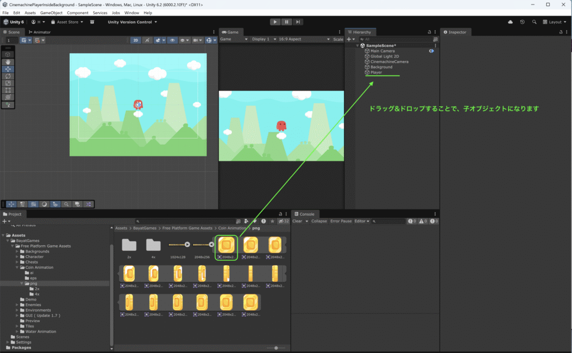Select the Rotate tool in Scene toolbar

[x=8, y=76]
